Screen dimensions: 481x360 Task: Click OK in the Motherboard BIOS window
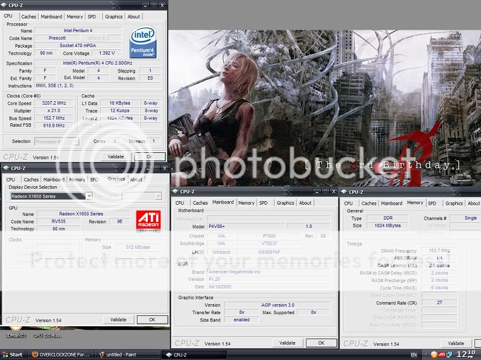(321, 343)
